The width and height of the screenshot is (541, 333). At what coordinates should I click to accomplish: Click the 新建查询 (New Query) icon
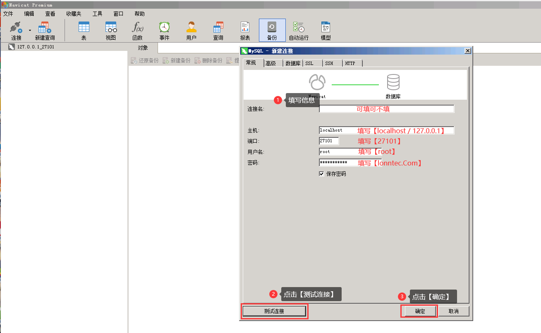click(x=45, y=31)
